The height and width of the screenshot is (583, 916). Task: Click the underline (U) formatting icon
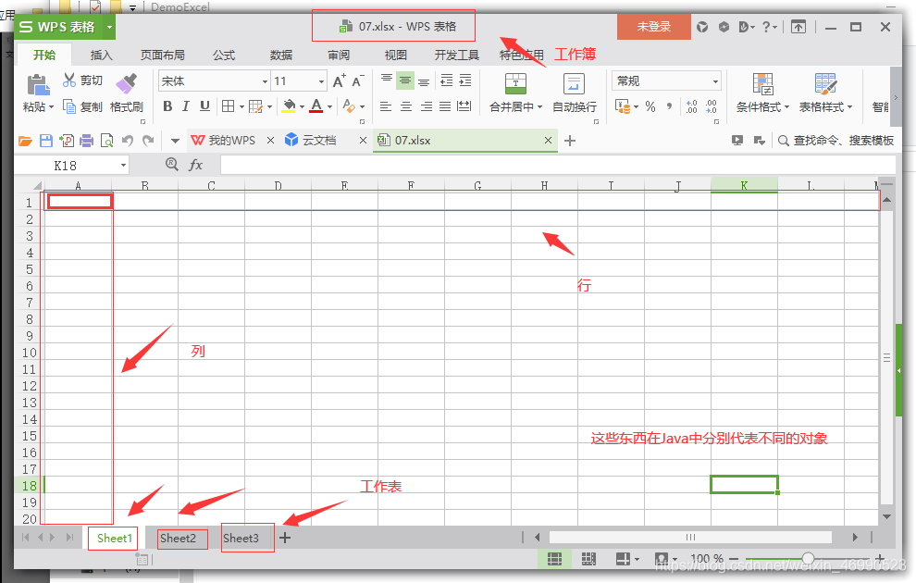pos(204,106)
